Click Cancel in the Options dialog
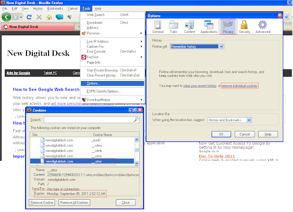Screen dimensions: 293x212 click(244, 134)
